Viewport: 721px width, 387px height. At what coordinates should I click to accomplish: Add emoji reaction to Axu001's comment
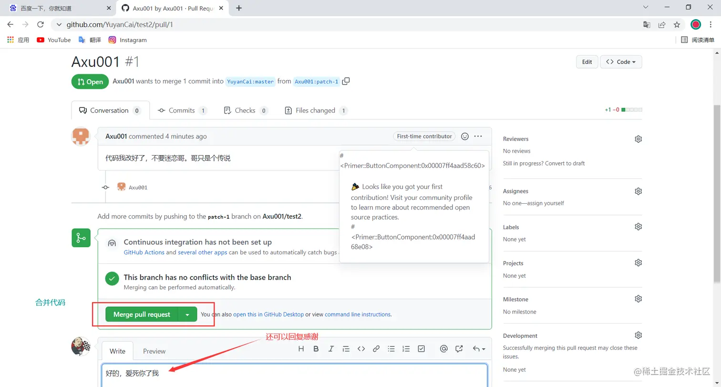[x=465, y=136]
